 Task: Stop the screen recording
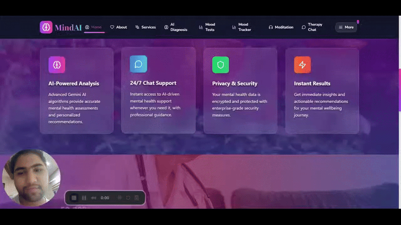click(x=74, y=198)
